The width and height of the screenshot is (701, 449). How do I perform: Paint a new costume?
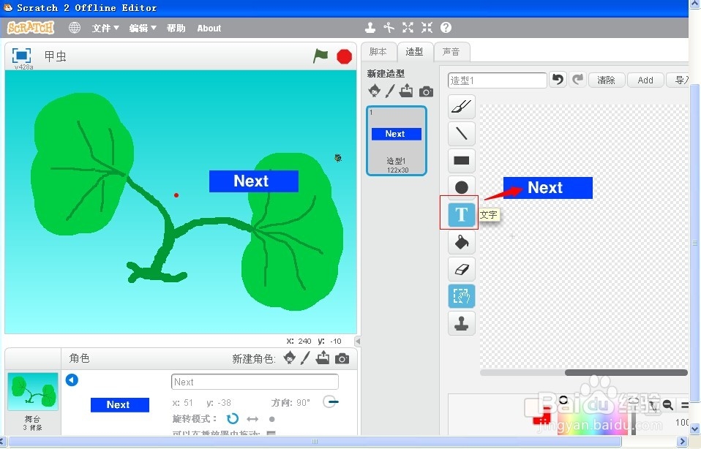click(390, 91)
